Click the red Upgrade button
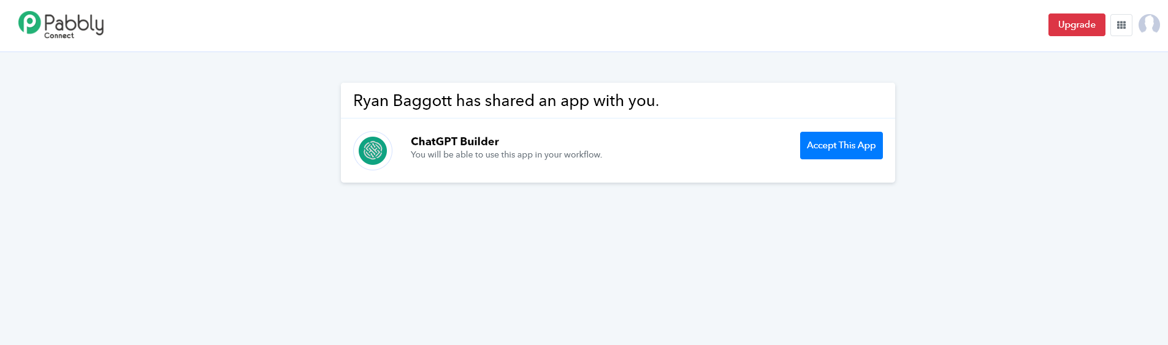 (x=1077, y=25)
